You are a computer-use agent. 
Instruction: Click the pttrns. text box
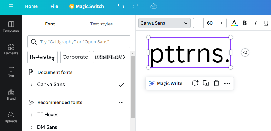pos(189,52)
